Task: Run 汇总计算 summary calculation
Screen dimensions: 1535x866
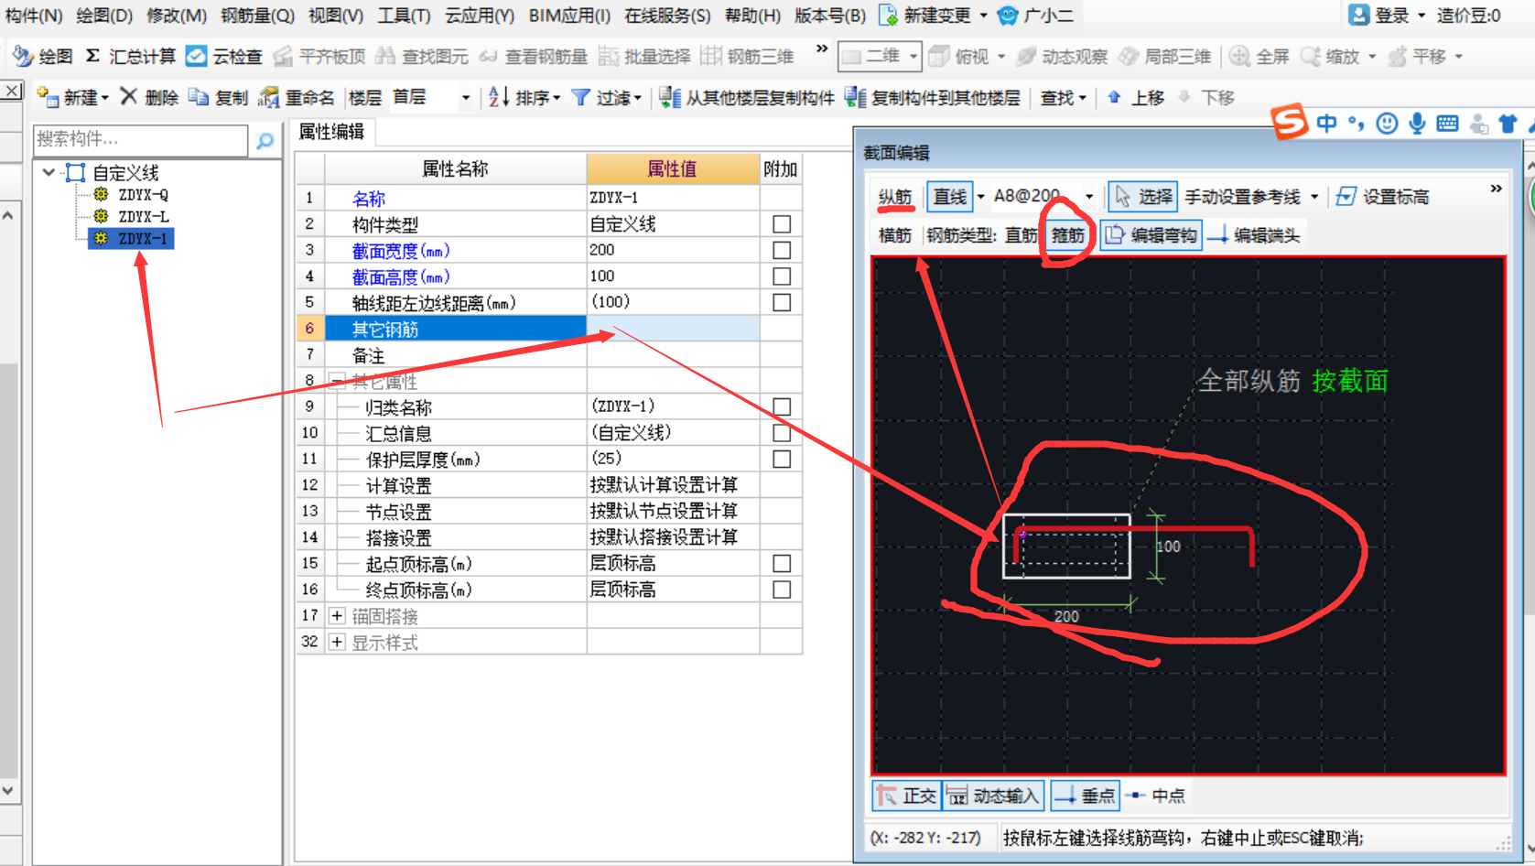Action: 130,57
